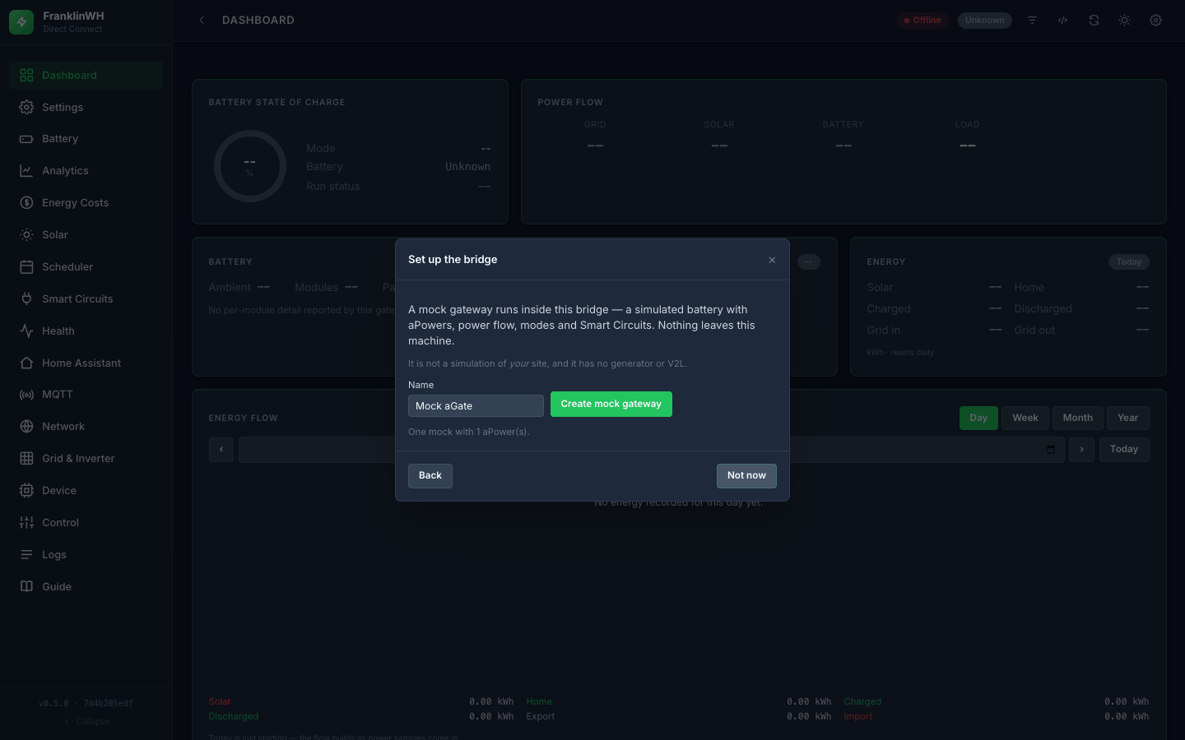
Task: Click the filter lines icon in header
Action: 1032,21
